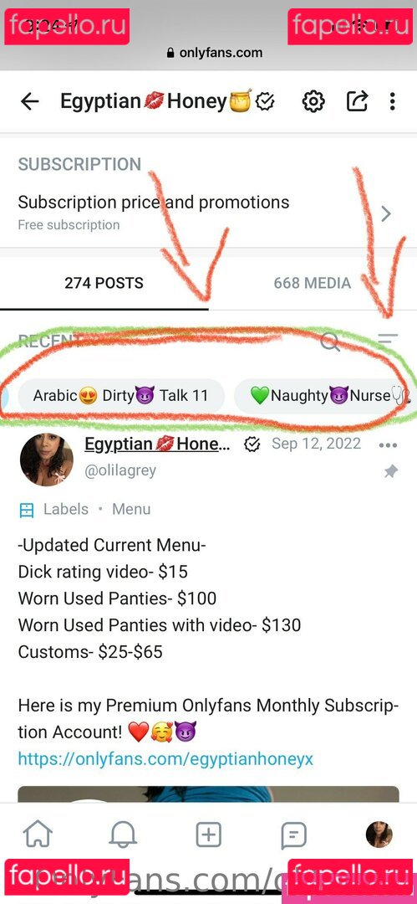Search posts with magnifier icon
Viewport: 417px width, 904px height.
[330, 342]
